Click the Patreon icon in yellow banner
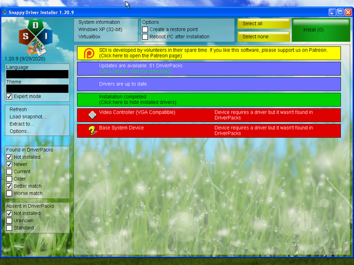354x265 pixels. 88,53
